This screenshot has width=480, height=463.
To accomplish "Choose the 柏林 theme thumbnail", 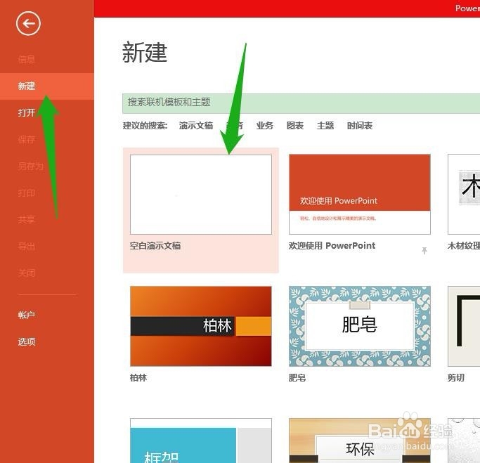I will (x=201, y=326).
